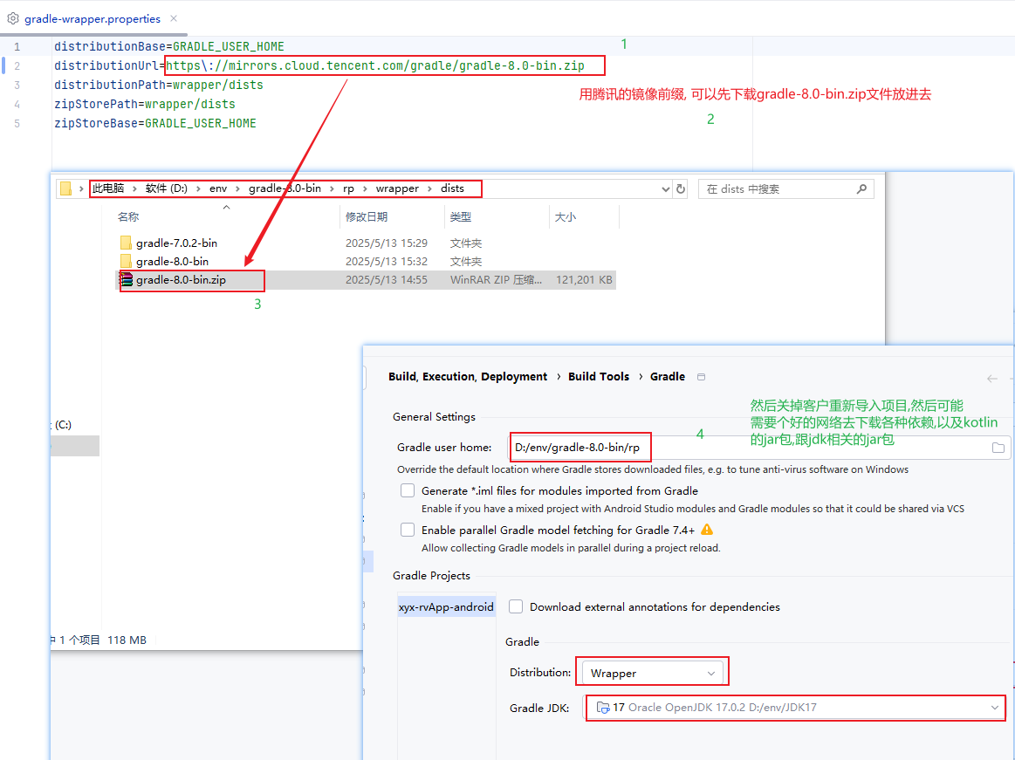The width and height of the screenshot is (1015, 760).
Task: Click the Gradle breadcrumb in settings
Action: [x=668, y=377]
